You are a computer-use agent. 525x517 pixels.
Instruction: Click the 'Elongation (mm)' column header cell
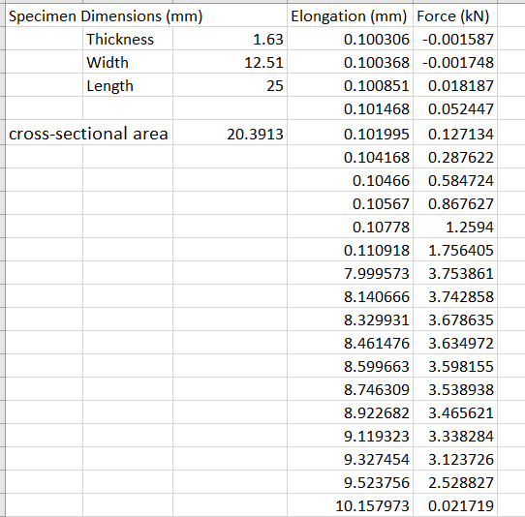[x=351, y=15]
